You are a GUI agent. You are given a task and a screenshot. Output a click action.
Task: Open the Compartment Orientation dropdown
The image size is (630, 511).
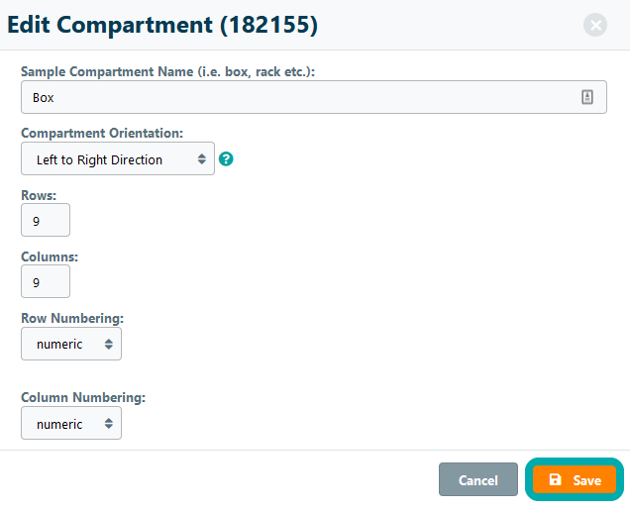coord(117,159)
